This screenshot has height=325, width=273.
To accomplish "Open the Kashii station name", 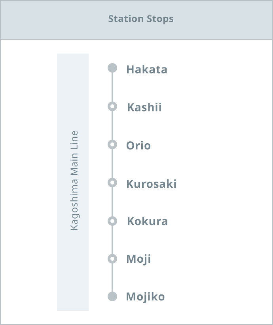I will click(x=144, y=107).
